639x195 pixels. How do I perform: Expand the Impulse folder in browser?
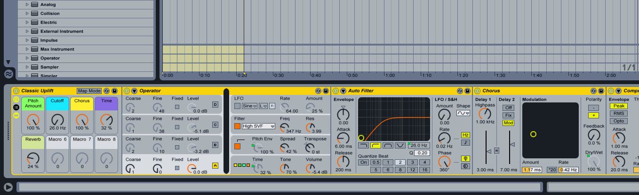27,40
